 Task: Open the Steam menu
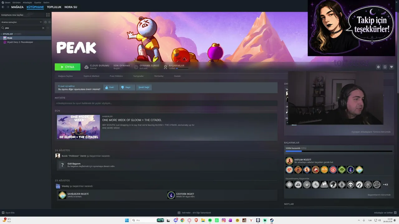coord(7,2)
